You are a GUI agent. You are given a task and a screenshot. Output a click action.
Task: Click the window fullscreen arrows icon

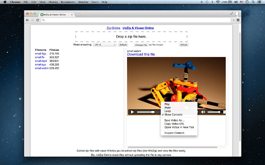point(232,14)
